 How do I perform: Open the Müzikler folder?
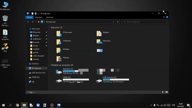(63, 50)
